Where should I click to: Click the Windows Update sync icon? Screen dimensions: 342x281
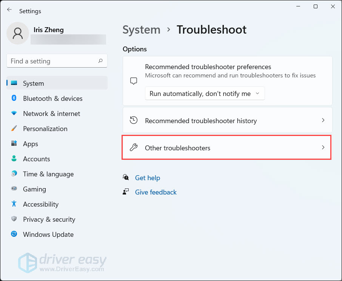(14, 234)
